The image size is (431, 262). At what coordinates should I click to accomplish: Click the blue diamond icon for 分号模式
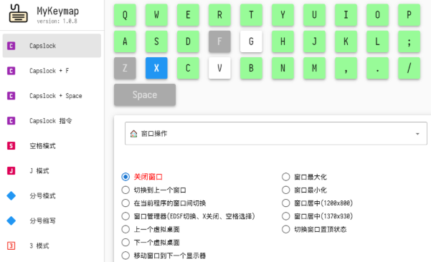point(11,195)
